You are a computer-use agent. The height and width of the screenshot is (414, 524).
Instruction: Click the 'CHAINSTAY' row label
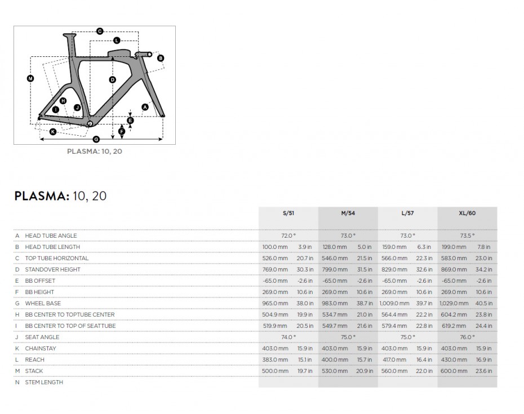click(x=41, y=349)
